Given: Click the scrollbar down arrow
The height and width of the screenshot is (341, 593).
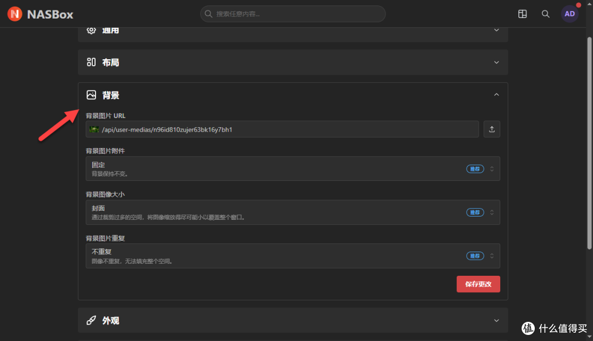Looking at the screenshot, I should pyautogui.click(x=589, y=337).
